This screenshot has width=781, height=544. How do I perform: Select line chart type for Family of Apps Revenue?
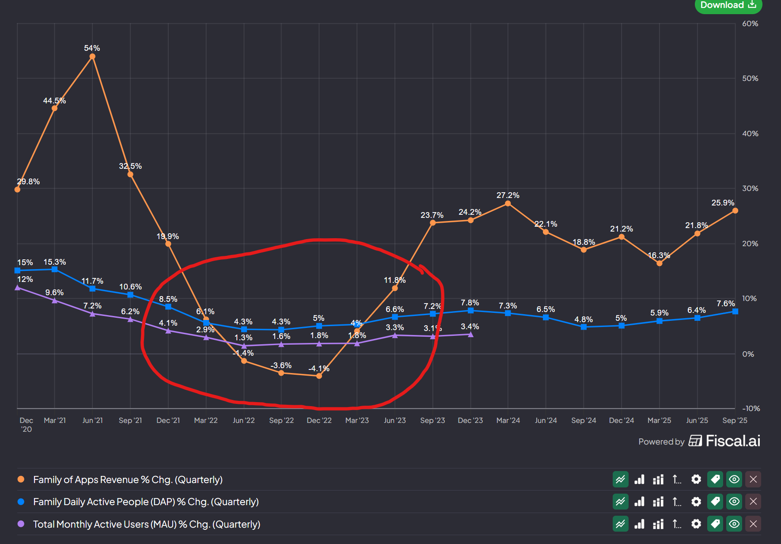pos(620,479)
